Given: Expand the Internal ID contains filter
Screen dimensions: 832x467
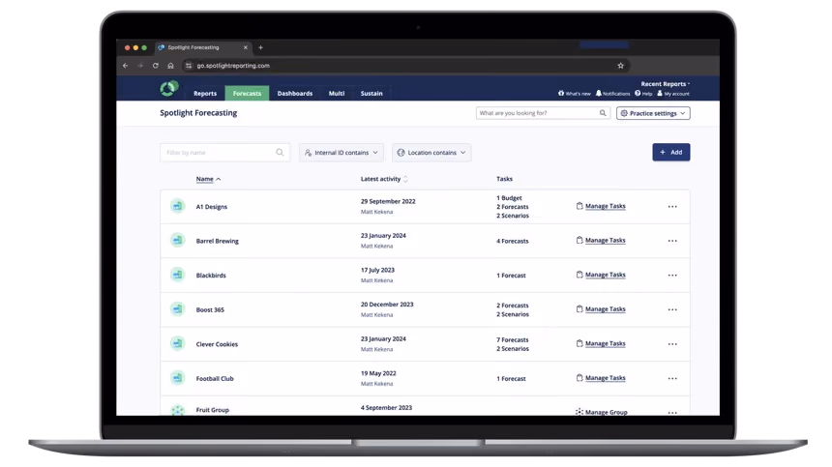Looking at the screenshot, I should (342, 153).
